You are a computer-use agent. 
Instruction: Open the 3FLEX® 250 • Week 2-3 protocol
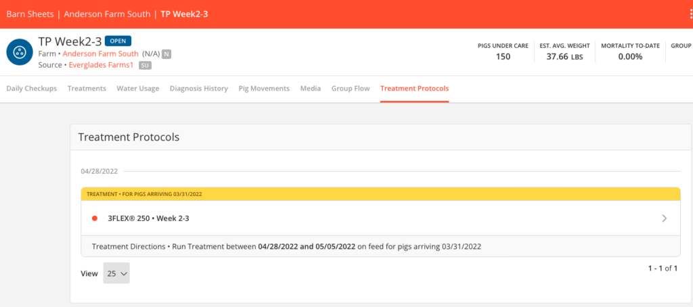tap(380, 218)
